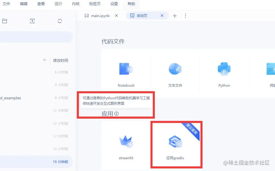The image size is (275, 171).
Task: Click the 应用 section heading
Action: (x=107, y=114)
